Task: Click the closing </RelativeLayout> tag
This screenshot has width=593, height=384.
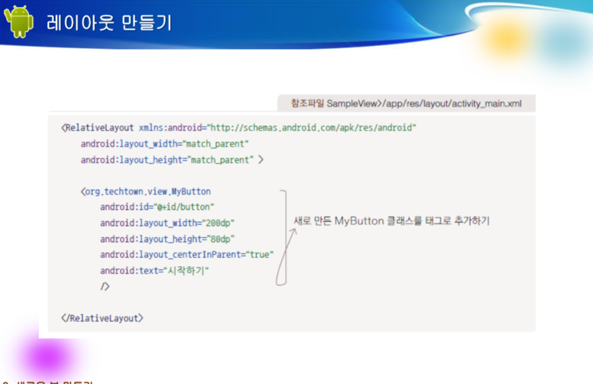Action: point(102,318)
